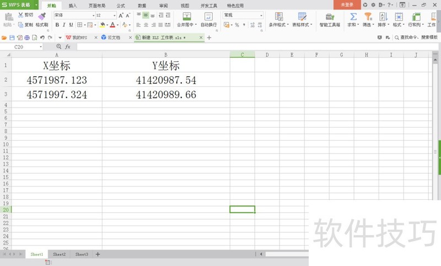
Task: Click the Save icon in quick access bar
Action: pyautogui.click(x=12, y=38)
